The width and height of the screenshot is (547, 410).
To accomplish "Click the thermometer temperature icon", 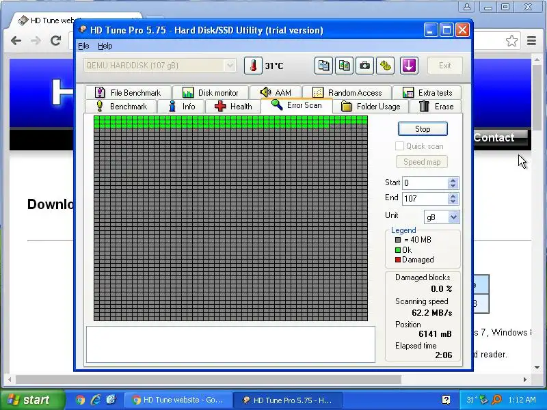I will tap(253, 66).
